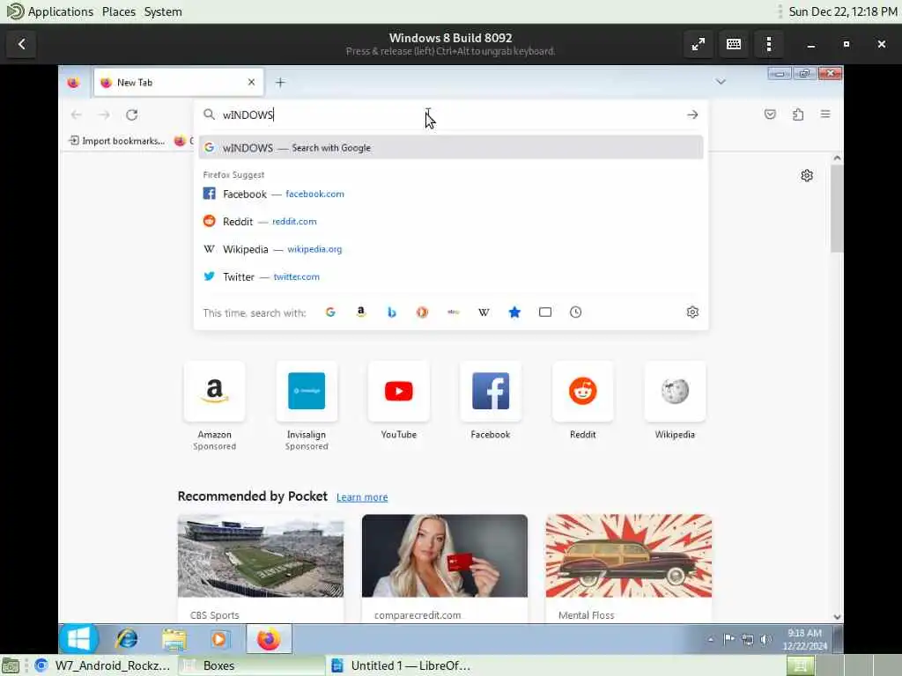Open a new tab with plus button
This screenshot has width=902, height=676.
[280, 82]
